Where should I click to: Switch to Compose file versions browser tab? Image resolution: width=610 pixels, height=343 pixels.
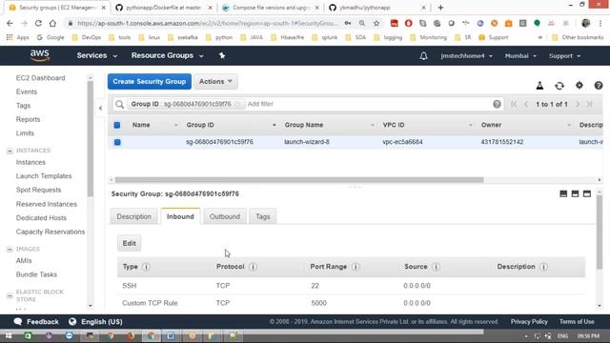click(271, 8)
